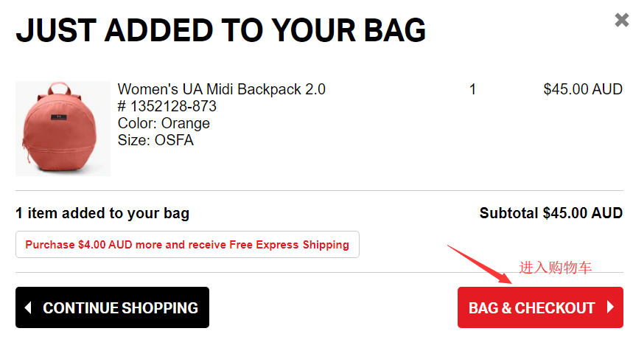Proceed with the Bag & Checkout button

[540, 307]
